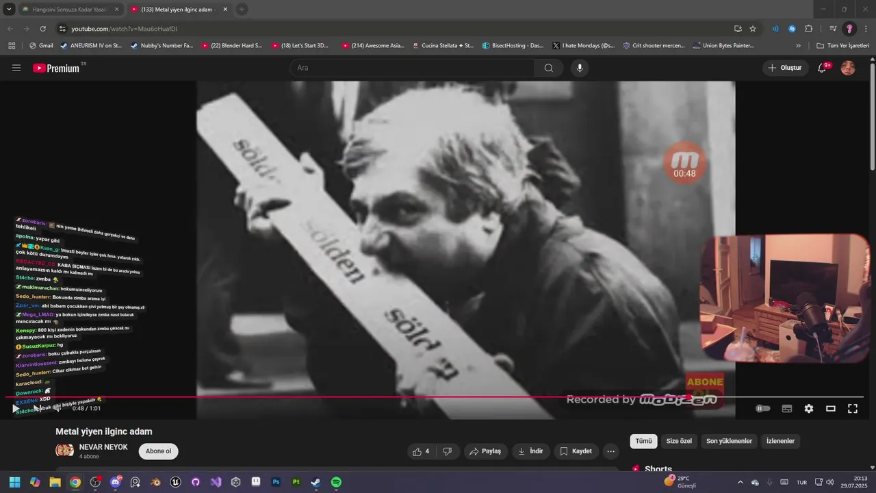
Task: Open more actions three-dot menu
Action: pos(610,451)
